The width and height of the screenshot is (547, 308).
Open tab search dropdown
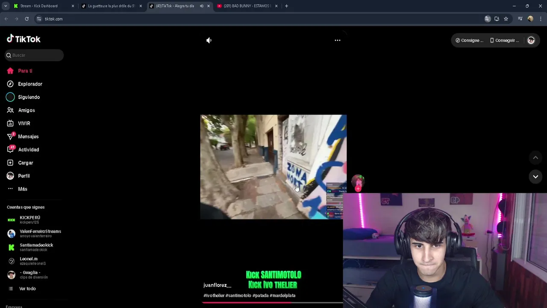[x=6, y=6]
